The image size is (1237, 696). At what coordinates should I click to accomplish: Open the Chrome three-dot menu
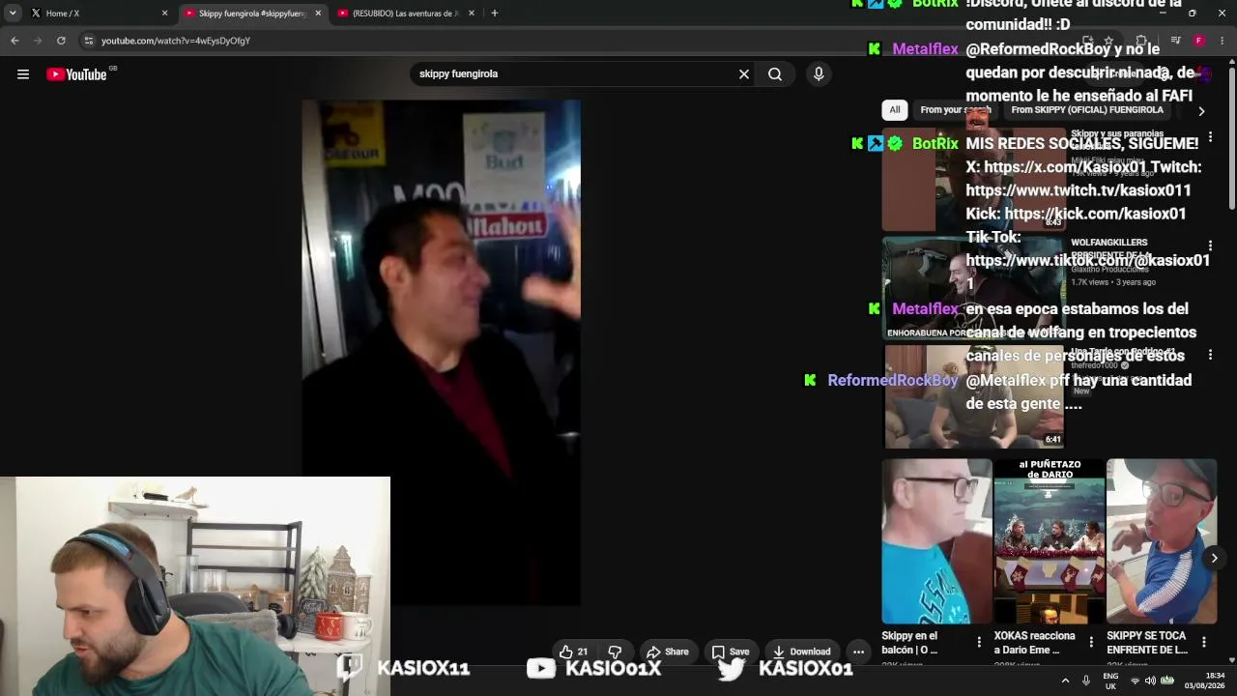[1223, 41]
